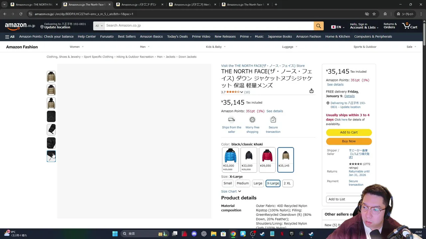
Task: Open a new browser tab with the plus icon
Action: (276, 5)
